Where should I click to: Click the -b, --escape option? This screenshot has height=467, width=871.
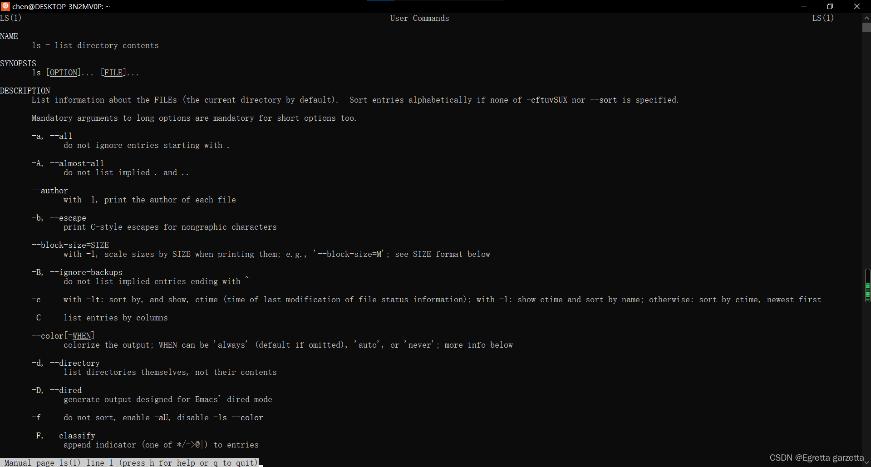tap(59, 218)
